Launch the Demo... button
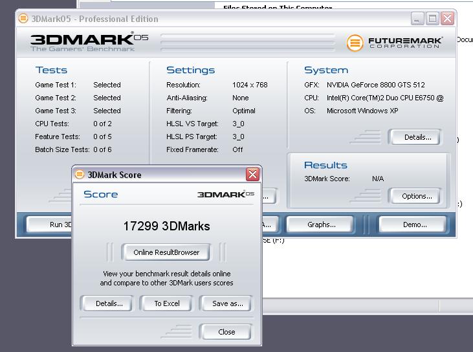This screenshot has height=352, width=473. point(414,225)
